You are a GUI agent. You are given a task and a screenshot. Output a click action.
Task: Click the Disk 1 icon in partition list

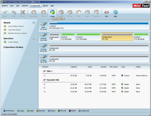(44, 71)
